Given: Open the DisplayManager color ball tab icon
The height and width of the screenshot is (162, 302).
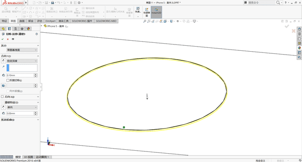Looking at the screenshot, I should click(x=29, y=29).
